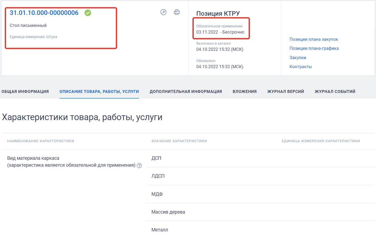Click Обязательное применение label
The image size is (376, 237).
pos(219,26)
